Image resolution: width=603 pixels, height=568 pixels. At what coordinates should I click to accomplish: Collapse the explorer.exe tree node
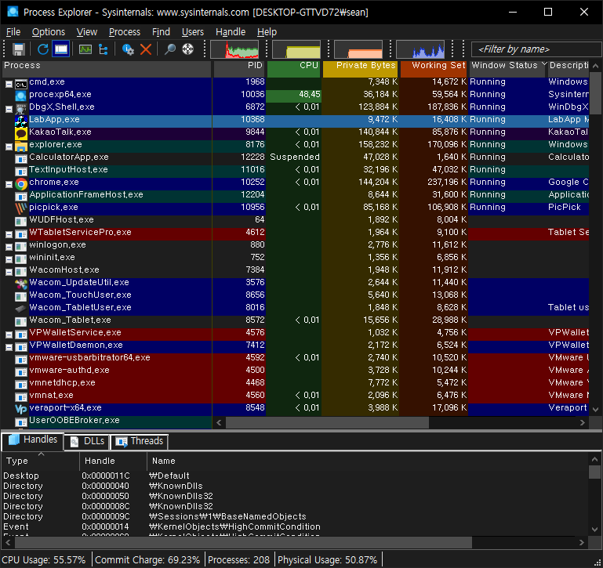[x=9, y=147]
